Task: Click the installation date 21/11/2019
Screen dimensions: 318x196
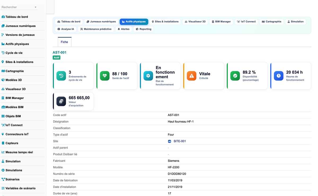Action: coord(175,187)
